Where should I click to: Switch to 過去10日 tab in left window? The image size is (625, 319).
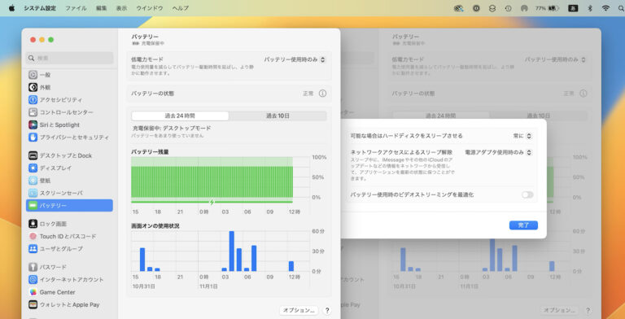pyautogui.click(x=278, y=116)
